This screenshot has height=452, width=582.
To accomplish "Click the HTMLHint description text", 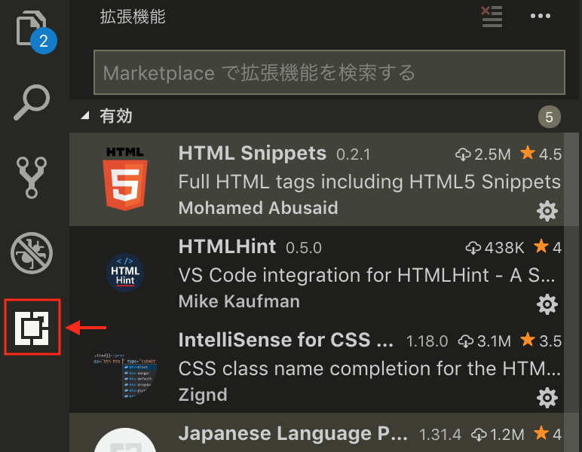I will [366, 276].
